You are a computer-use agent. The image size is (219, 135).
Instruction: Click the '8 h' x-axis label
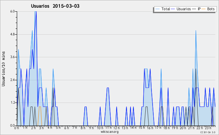pyautogui.click(x=83, y=128)
